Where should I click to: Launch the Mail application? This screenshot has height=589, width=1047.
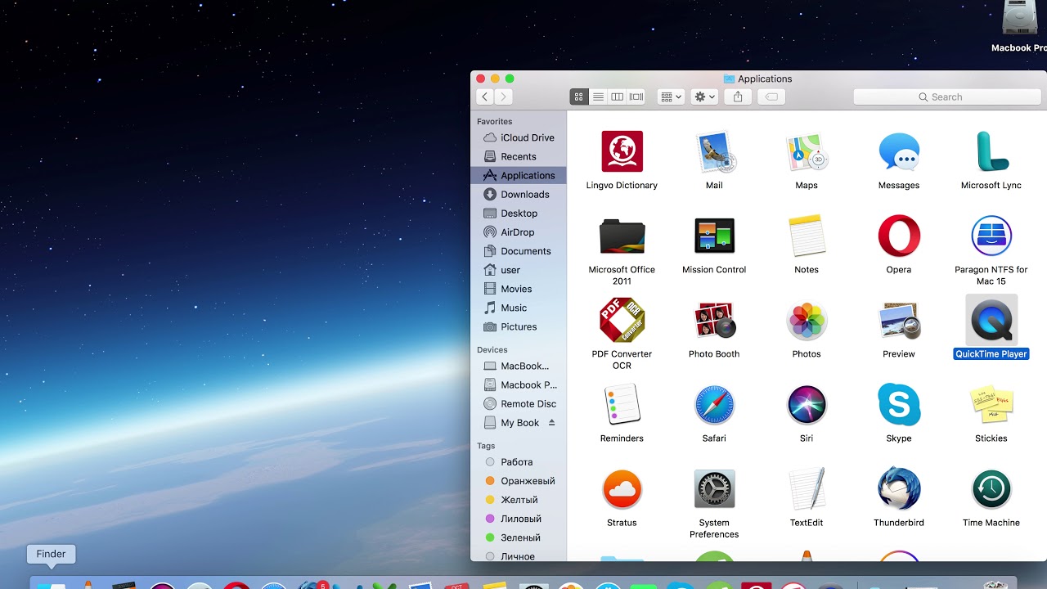click(x=714, y=151)
